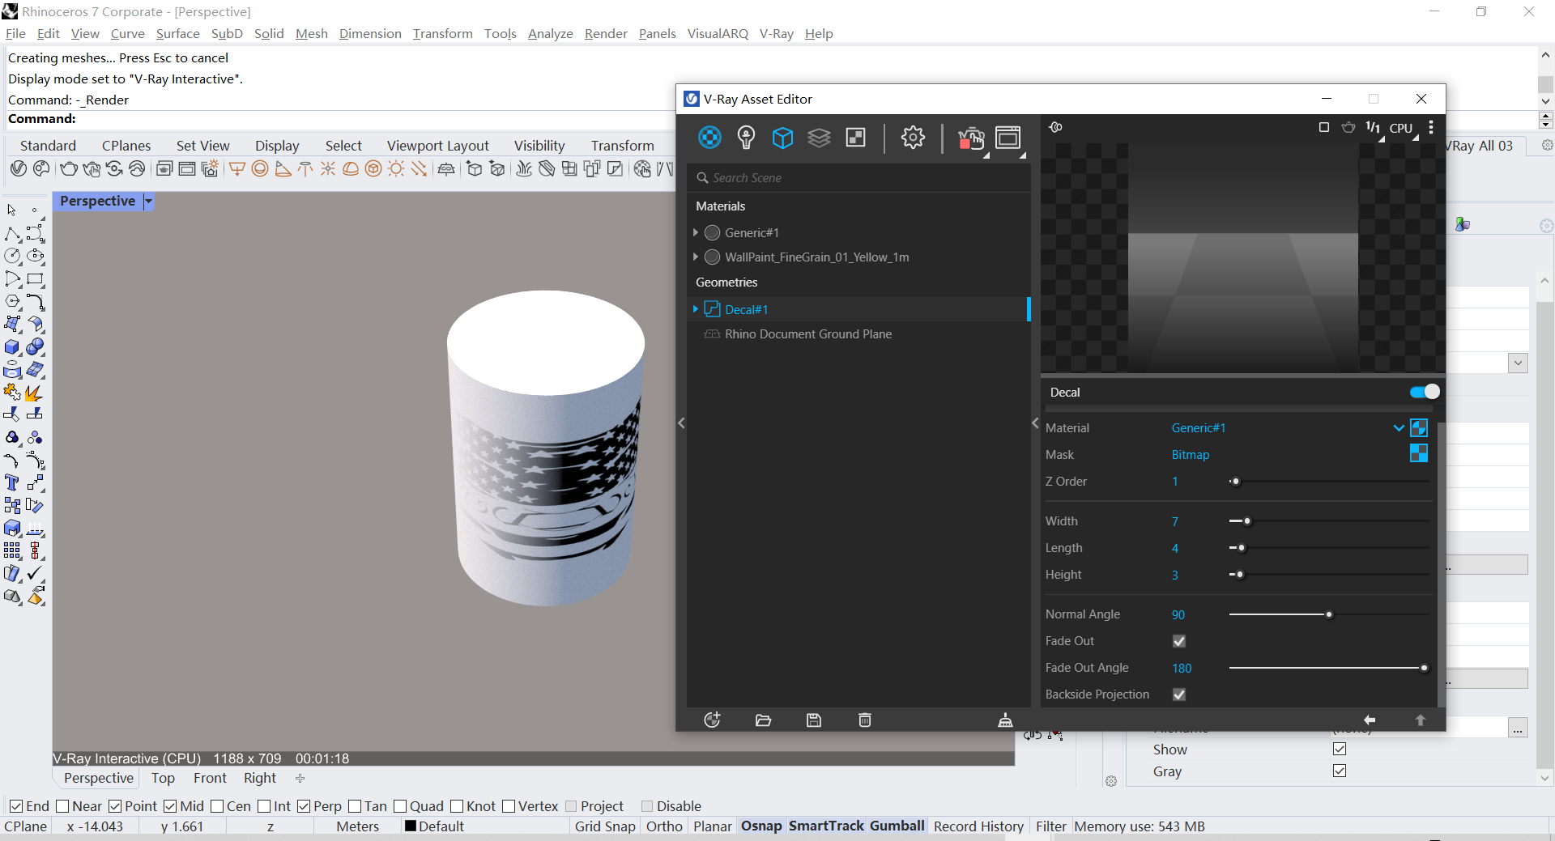
Task: Adjust the Normal Angle slider
Action: [1329, 614]
